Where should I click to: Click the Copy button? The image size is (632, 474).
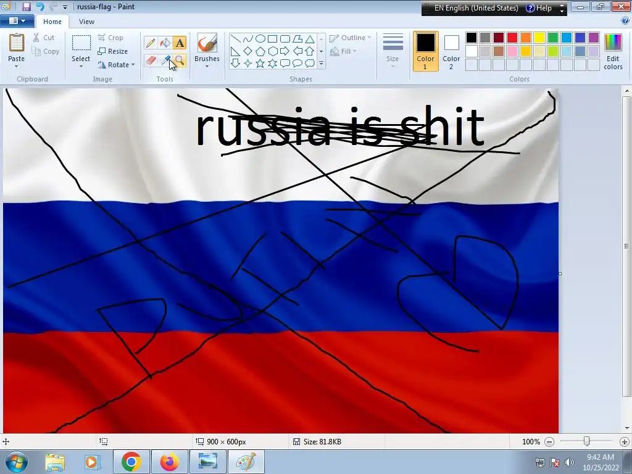pyautogui.click(x=46, y=51)
